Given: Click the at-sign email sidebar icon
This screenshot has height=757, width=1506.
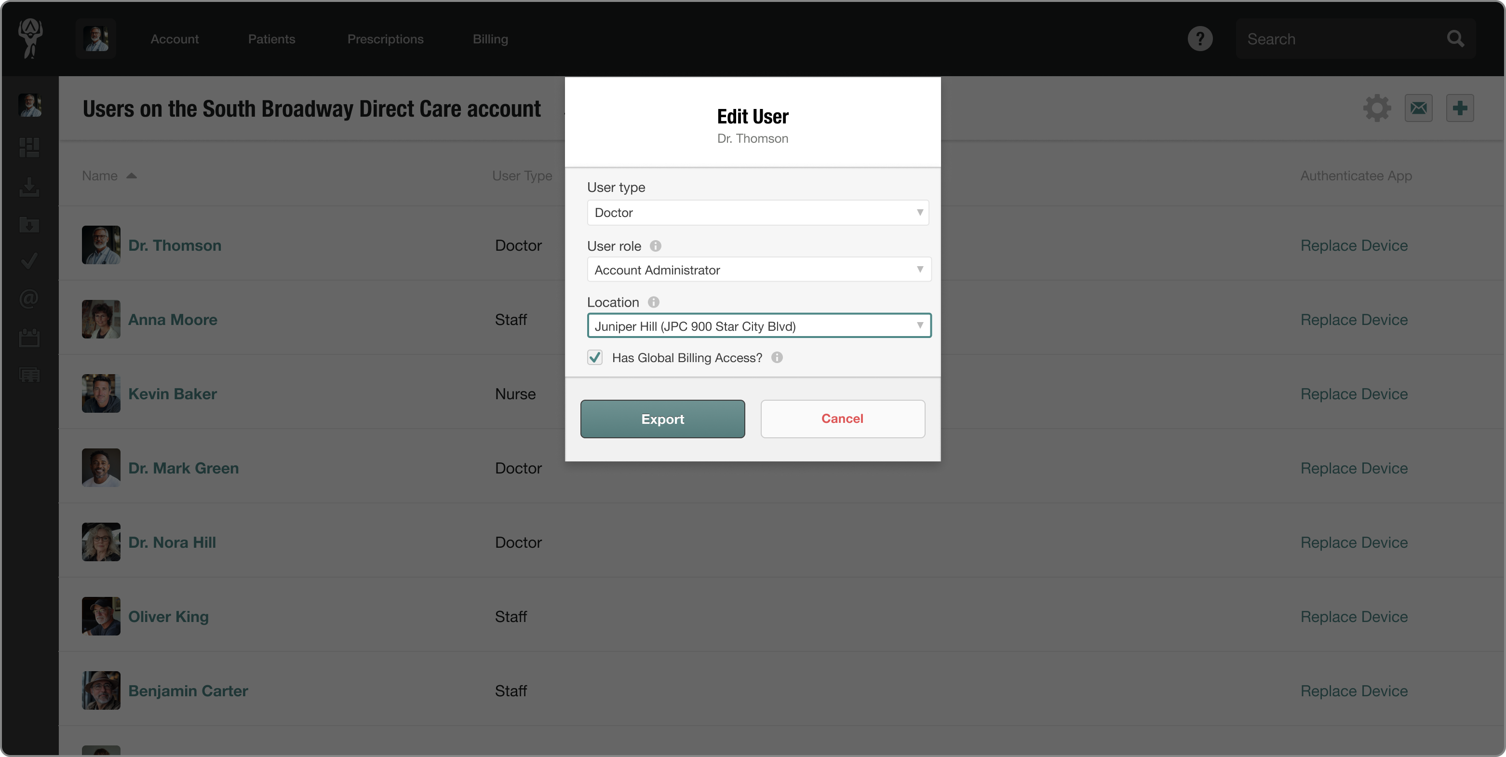Looking at the screenshot, I should tap(29, 299).
